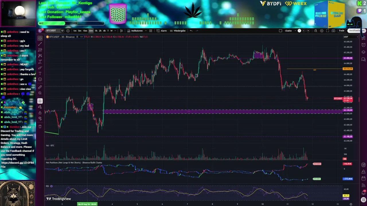This screenshot has height=206, width=367.
Task: Select the text annotation tool
Action: coord(40,74)
